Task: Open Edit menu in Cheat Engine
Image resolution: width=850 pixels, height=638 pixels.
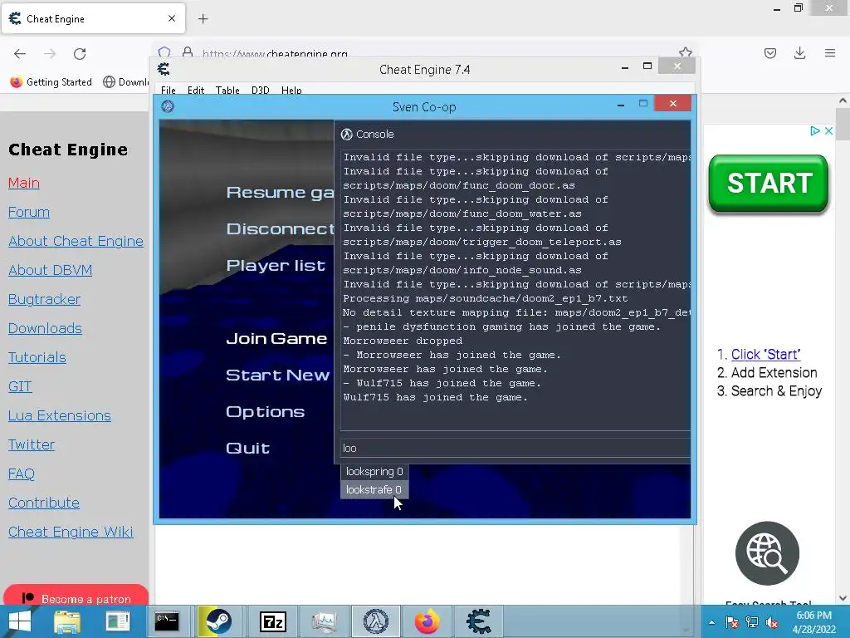Action: coord(196,90)
